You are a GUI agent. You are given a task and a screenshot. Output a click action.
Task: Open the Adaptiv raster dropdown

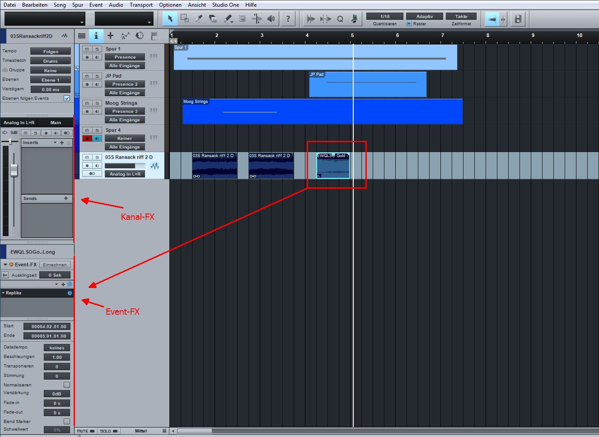click(x=425, y=16)
